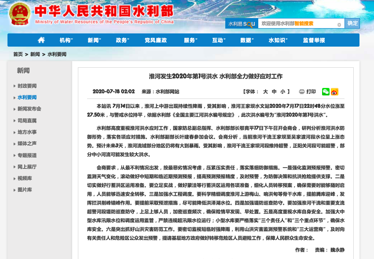Select 时政要闻 in the sidebar
This screenshot has height=259, width=374.
[x=27, y=86]
